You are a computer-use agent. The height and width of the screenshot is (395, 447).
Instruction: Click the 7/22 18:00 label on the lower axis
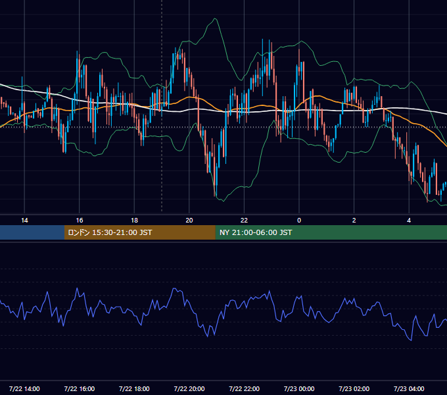(134, 388)
